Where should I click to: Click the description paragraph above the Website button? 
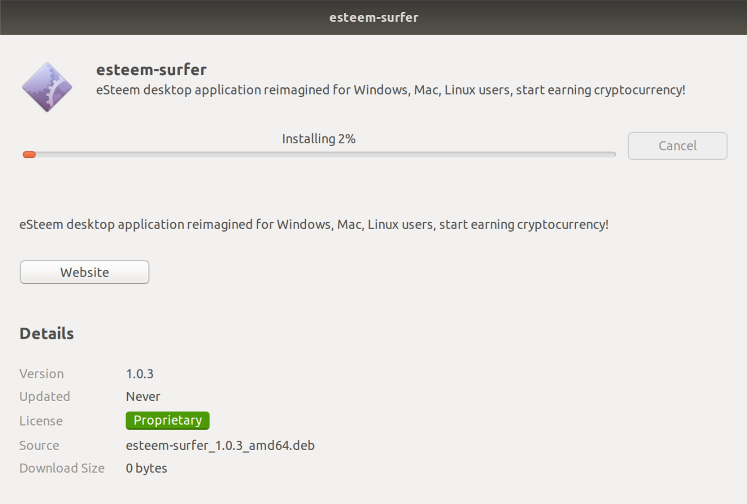point(314,225)
